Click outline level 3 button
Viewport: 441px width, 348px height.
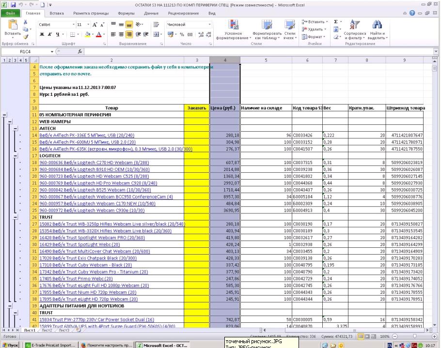pyautogui.click(x=15, y=60)
